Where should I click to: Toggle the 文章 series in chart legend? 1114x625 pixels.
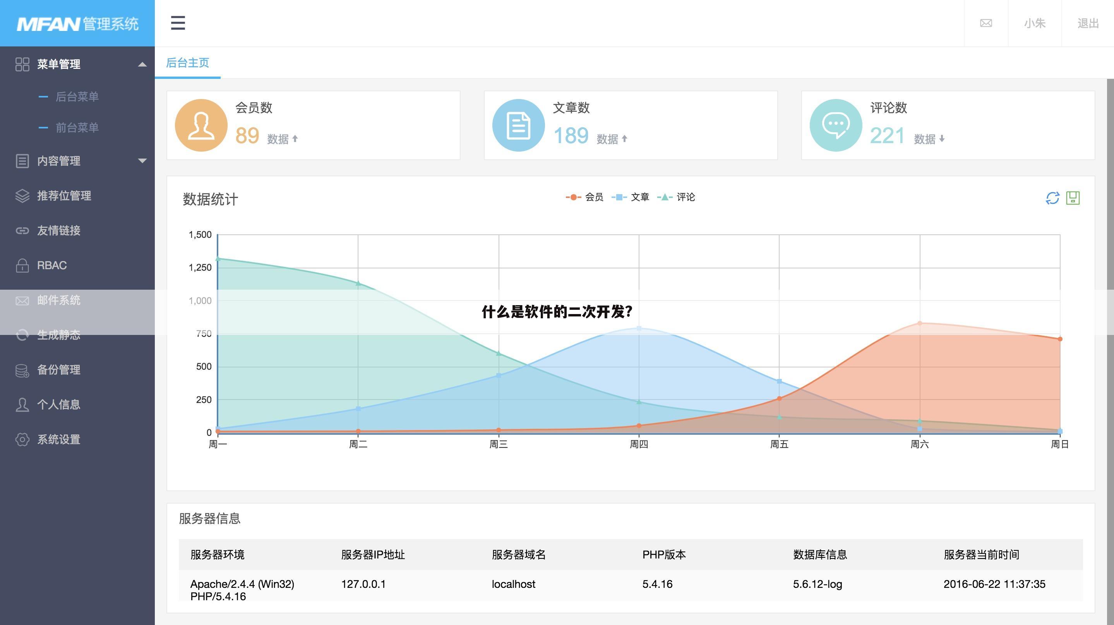point(631,197)
